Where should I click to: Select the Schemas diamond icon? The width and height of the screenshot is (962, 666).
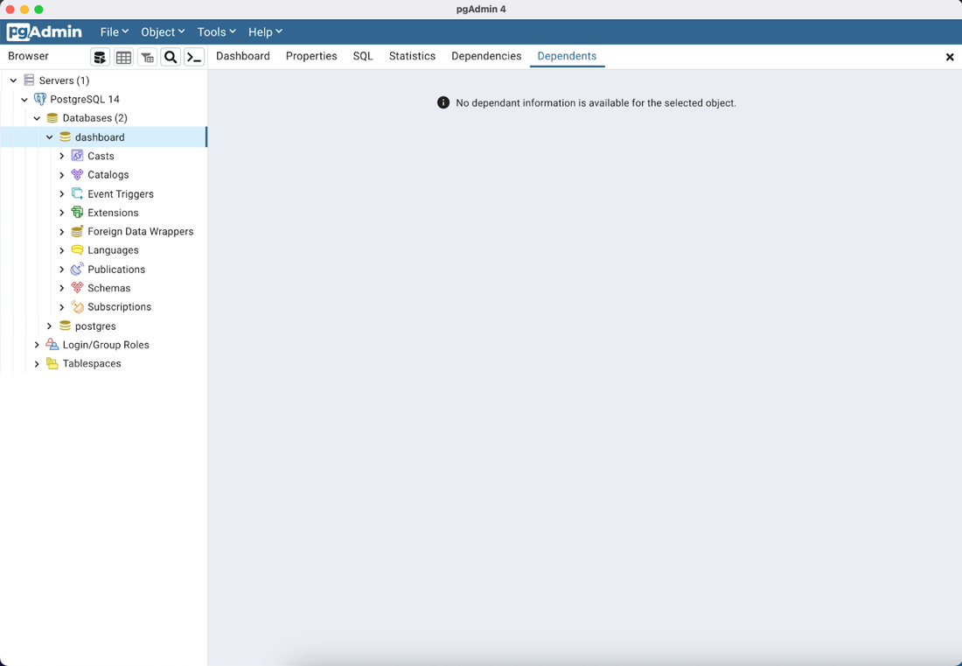pos(77,288)
